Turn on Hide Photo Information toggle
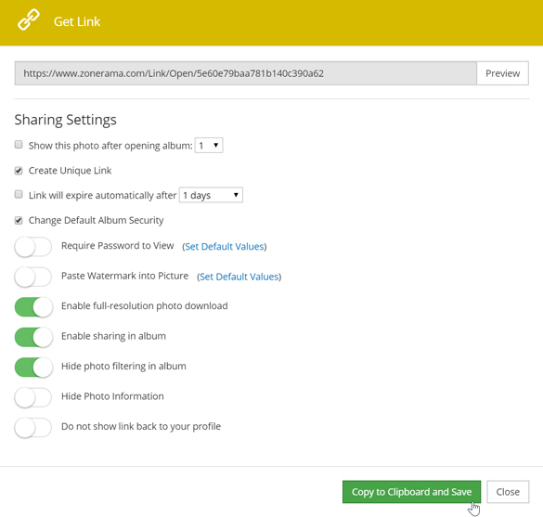543x517 pixels. coord(33,397)
